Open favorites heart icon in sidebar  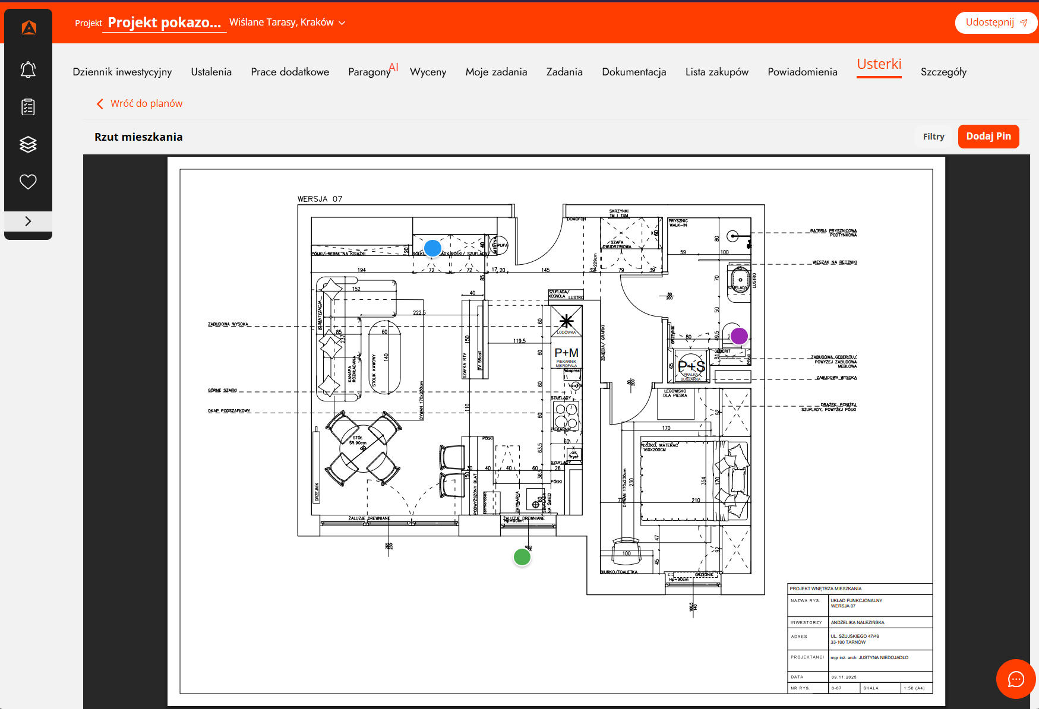[x=28, y=182]
